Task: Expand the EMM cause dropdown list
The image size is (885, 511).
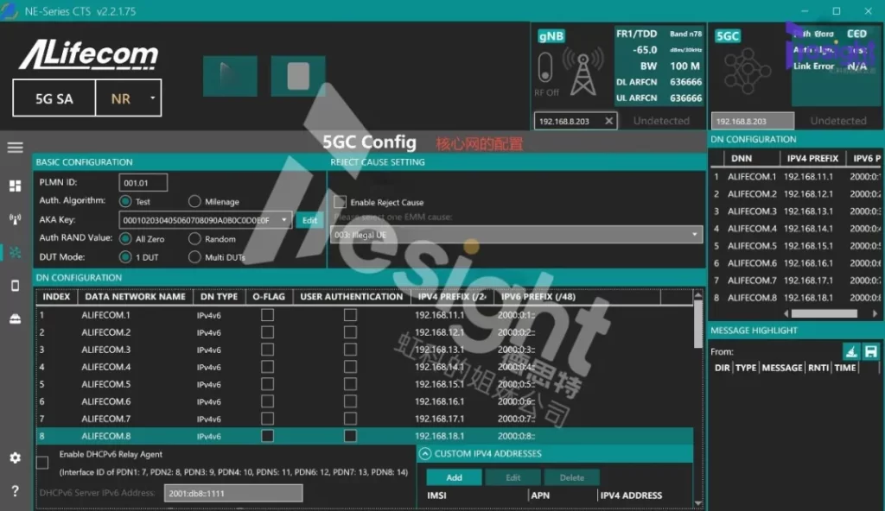Action: [x=695, y=235]
